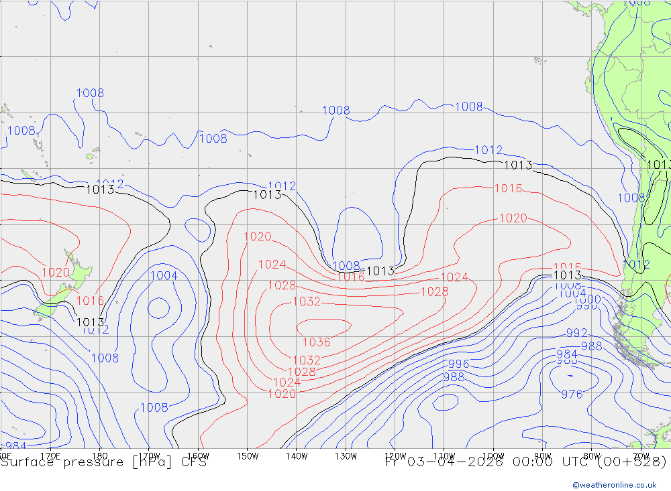Screen dimensions: 671x491
Task: Click the 976 low pressure label
Action: coord(572,394)
